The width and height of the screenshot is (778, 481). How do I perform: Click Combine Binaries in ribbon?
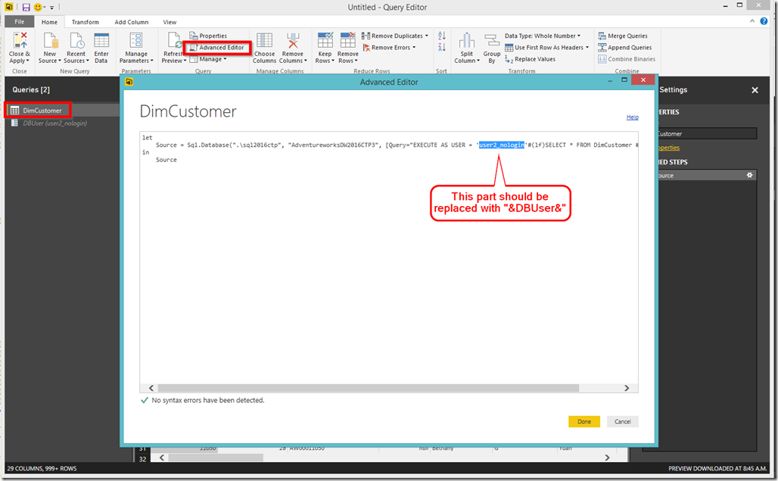click(x=627, y=59)
